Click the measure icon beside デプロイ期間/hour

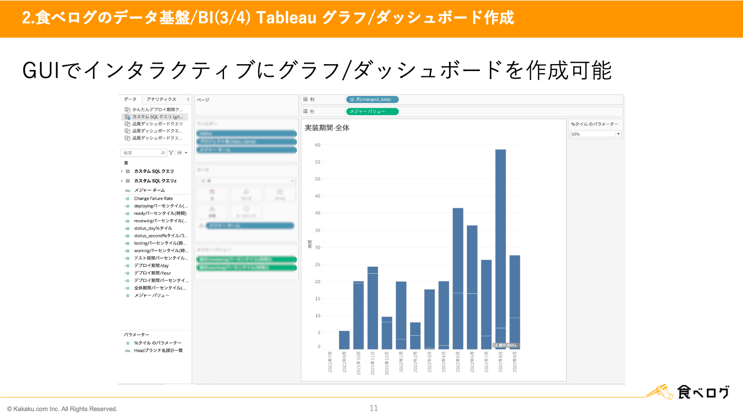pyautogui.click(x=127, y=273)
